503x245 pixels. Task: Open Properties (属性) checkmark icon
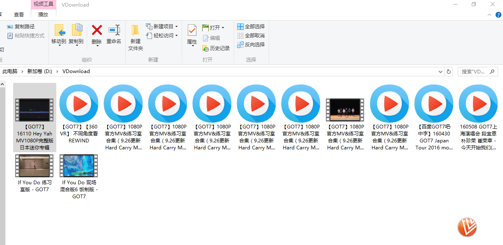click(192, 30)
